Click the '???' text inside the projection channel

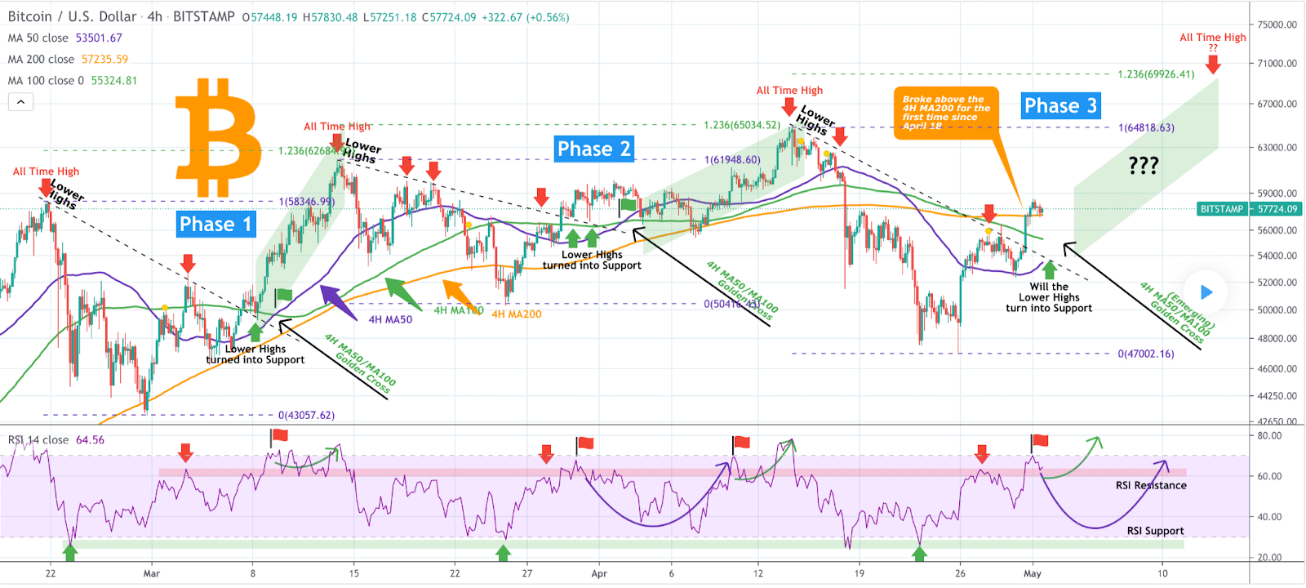pos(1144,166)
